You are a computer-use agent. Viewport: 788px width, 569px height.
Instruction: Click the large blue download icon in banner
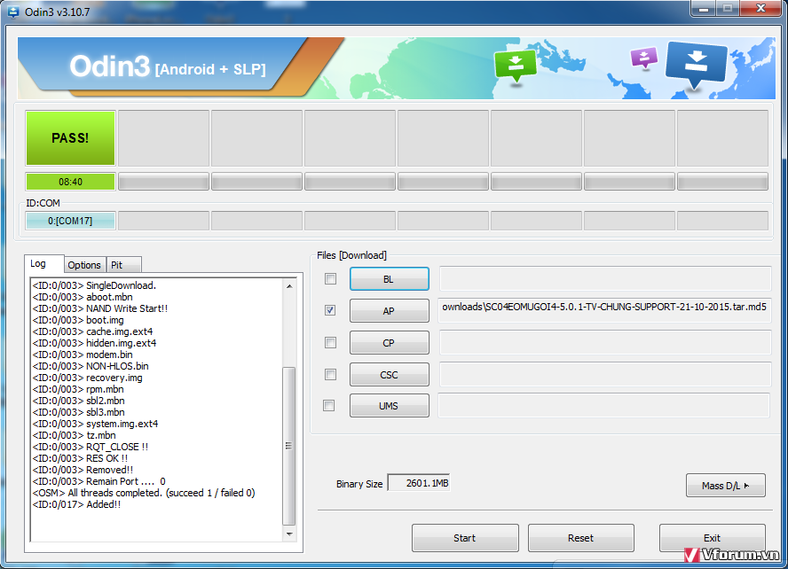click(696, 63)
